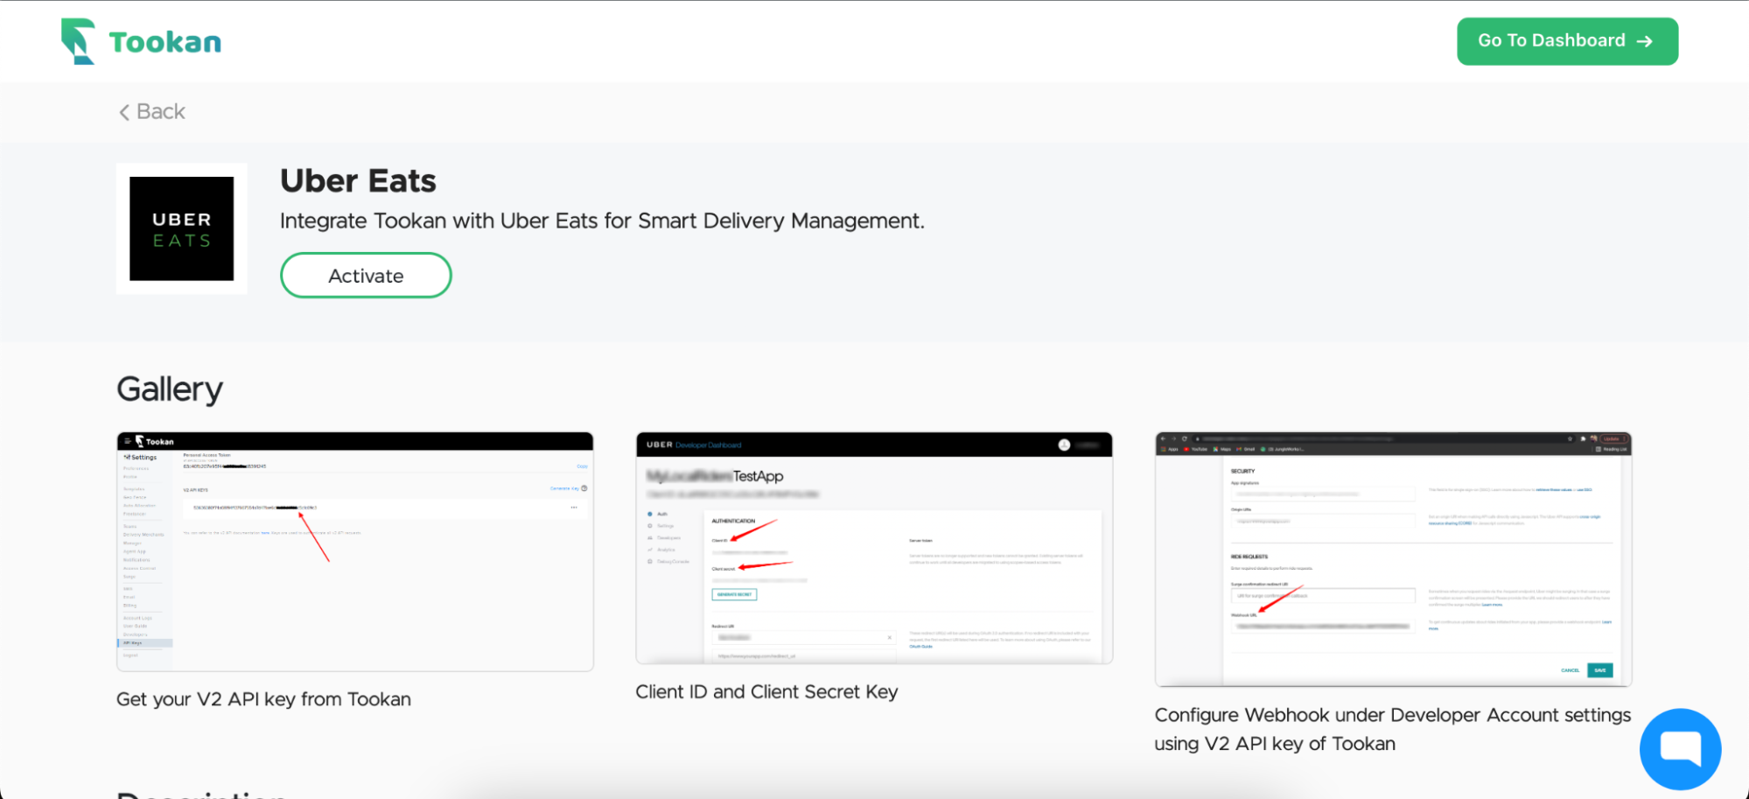Viewport: 1749px width, 799px height.
Task: Open the Configure Webhook screenshot
Action: point(1393,559)
